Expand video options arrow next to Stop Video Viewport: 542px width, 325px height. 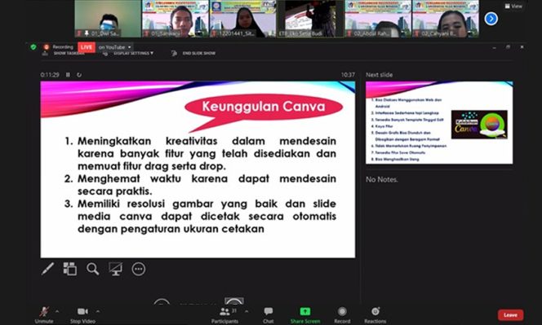click(98, 311)
